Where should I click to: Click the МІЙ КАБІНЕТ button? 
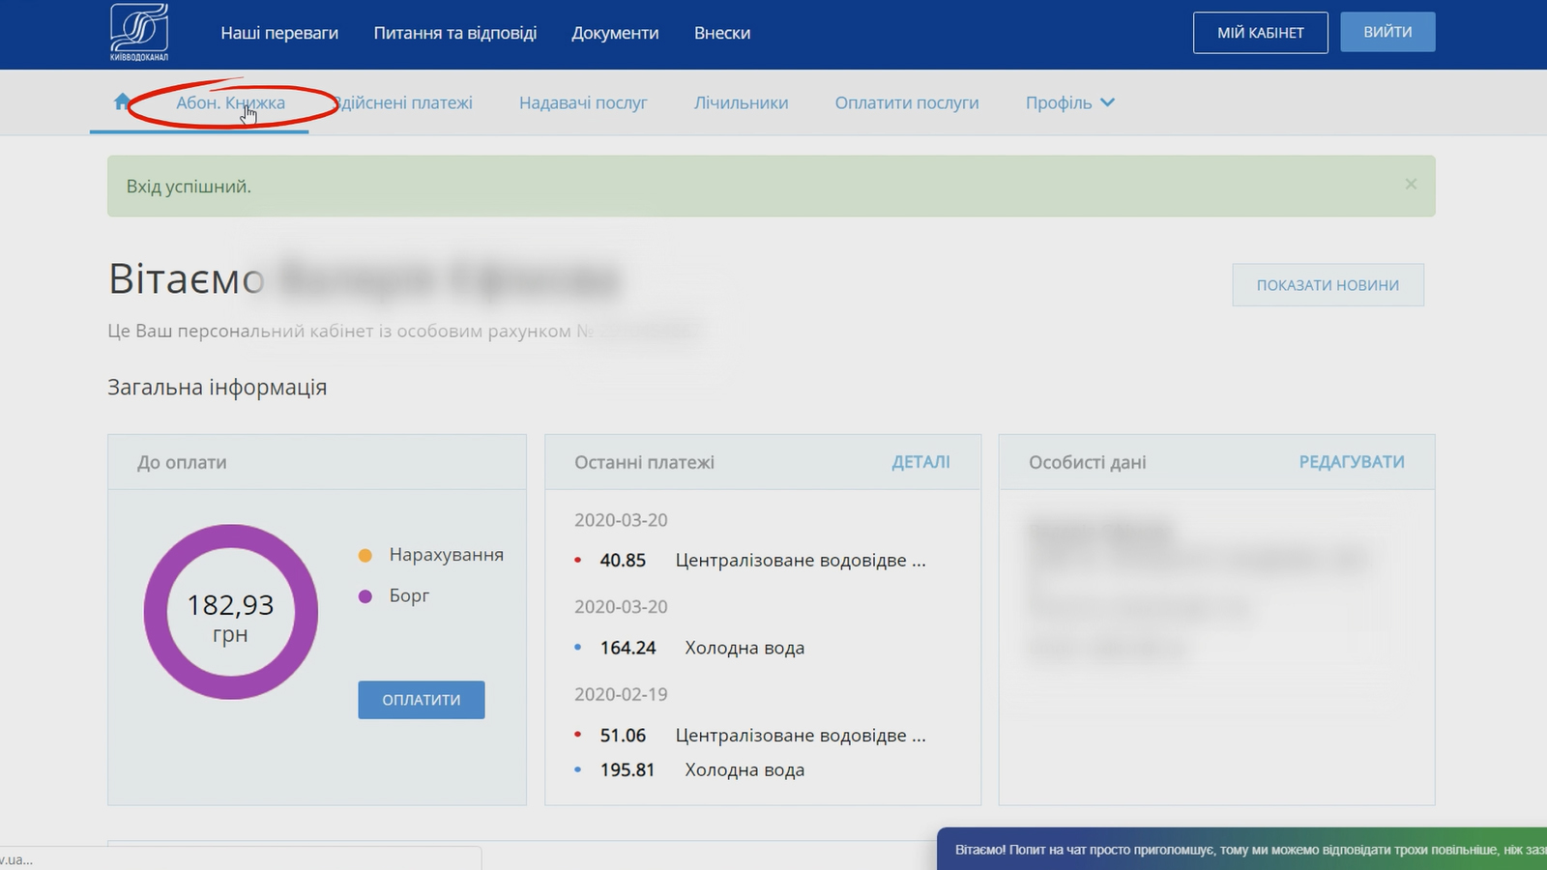1261,32
